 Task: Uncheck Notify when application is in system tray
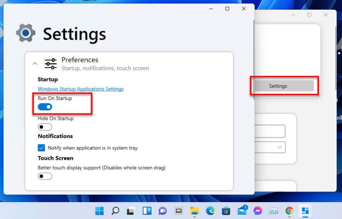tap(41, 148)
